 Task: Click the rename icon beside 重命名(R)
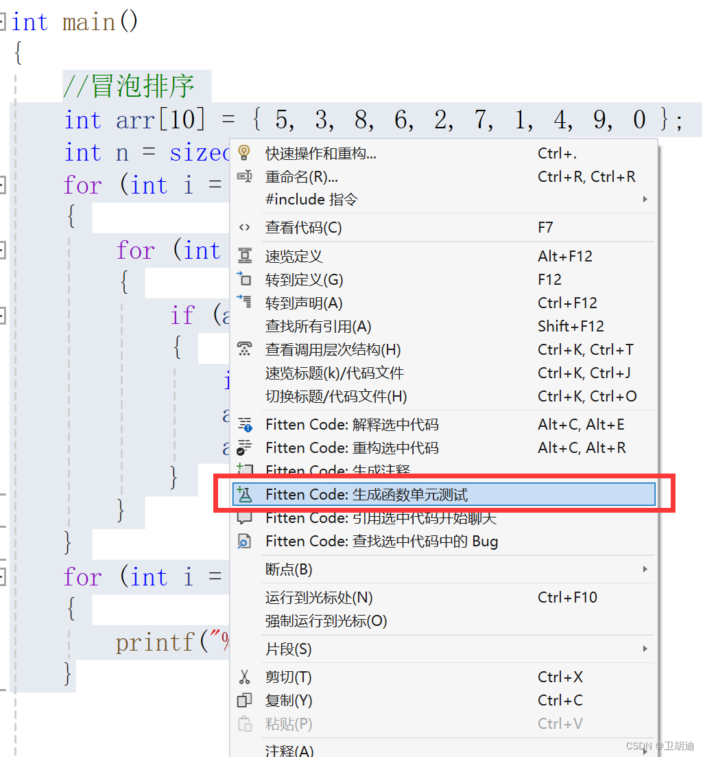(245, 176)
